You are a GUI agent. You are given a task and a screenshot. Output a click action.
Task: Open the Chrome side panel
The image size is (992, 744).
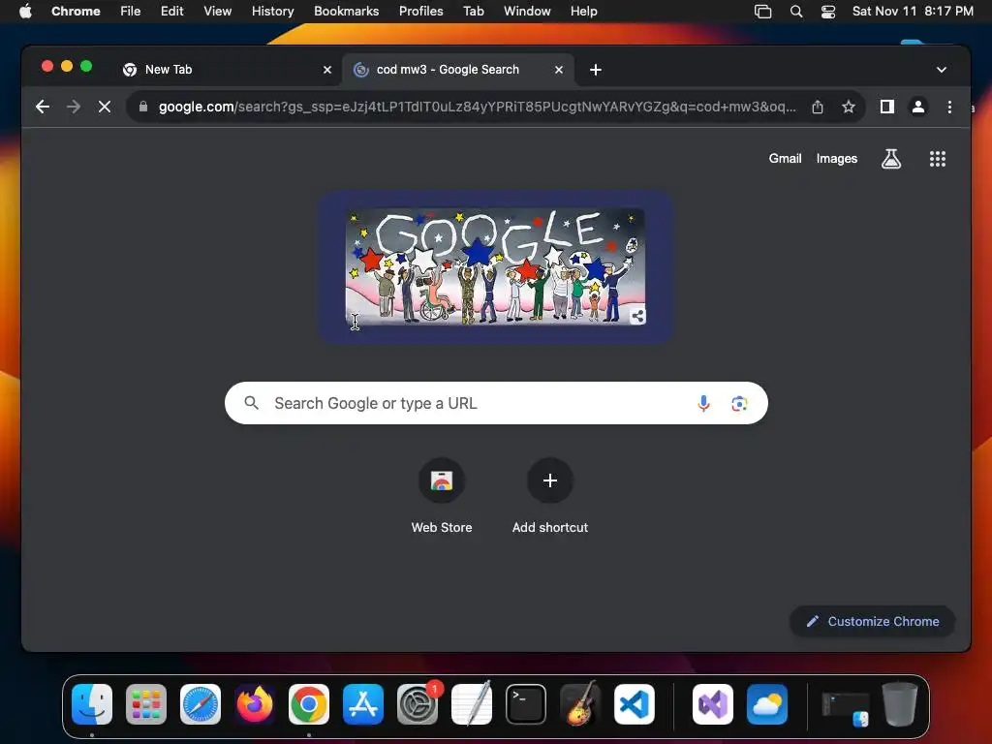[887, 107]
